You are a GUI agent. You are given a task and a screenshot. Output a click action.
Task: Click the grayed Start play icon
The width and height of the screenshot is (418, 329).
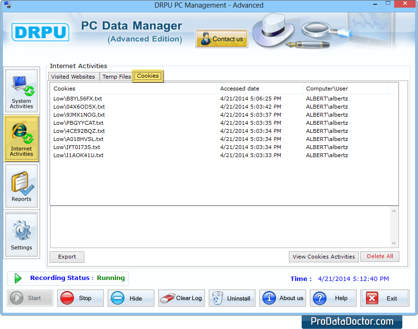tap(17, 298)
